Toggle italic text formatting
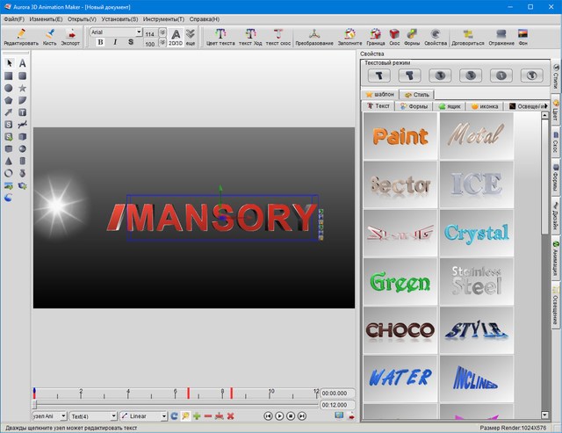Viewport: 562px width, 433px height. (x=116, y=41)
